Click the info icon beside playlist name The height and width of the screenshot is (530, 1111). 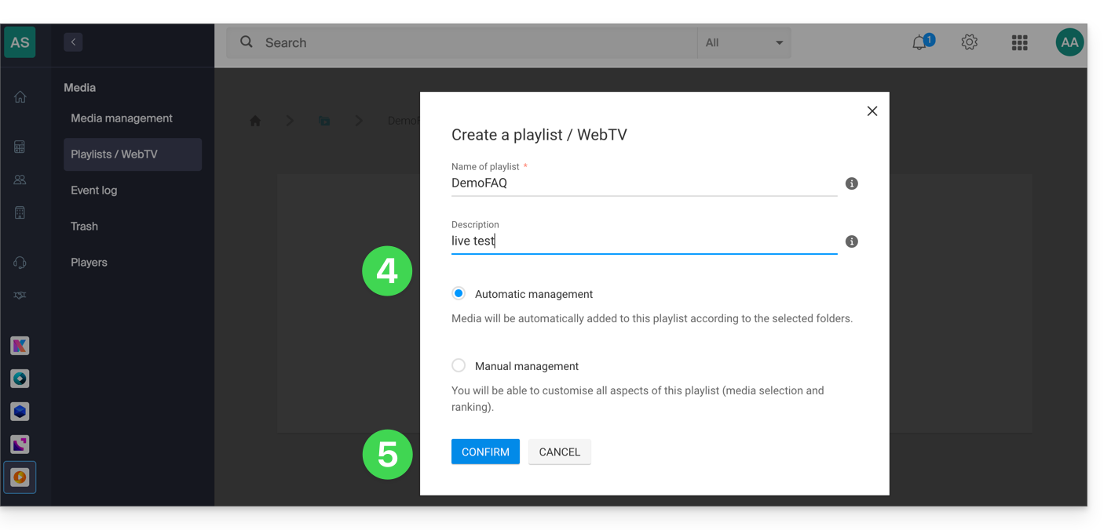(x=851, y=183)
